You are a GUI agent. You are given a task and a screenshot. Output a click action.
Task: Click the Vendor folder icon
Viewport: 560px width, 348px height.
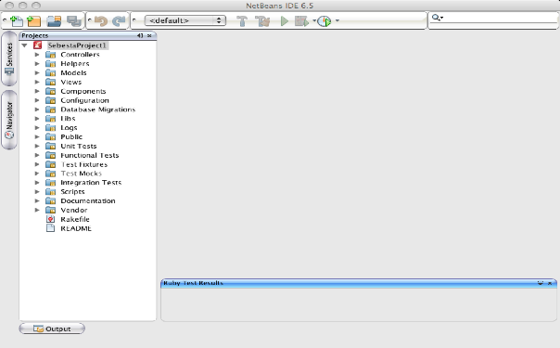(51, 210)
